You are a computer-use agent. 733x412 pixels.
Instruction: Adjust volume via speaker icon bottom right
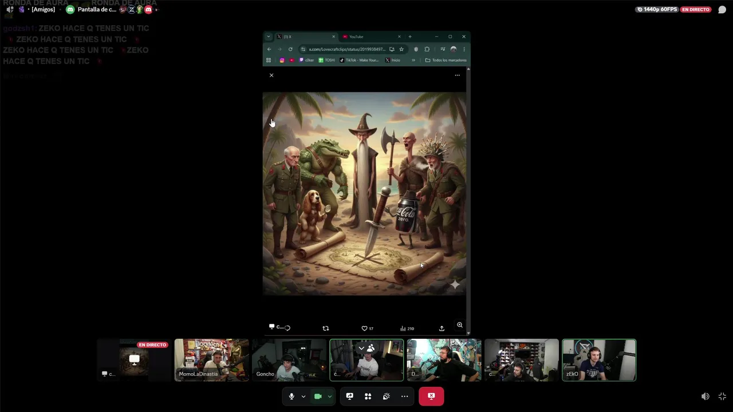click(x=706, y=397)
